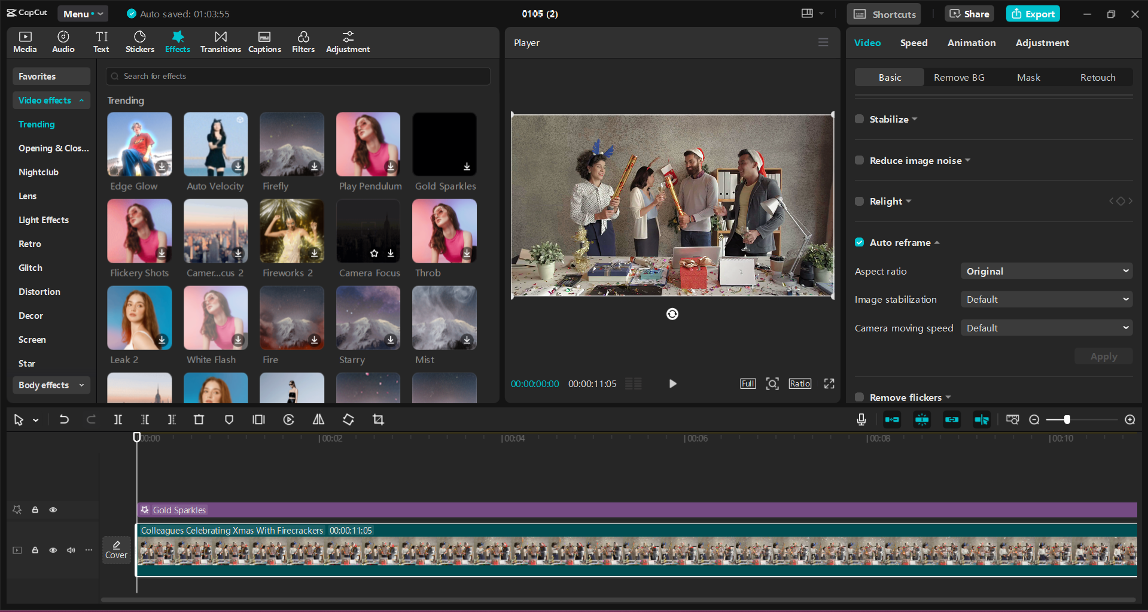Image resolution: width=1148 pixels, height=612 pixels.
Task: Open the Stickers panel
Action: tap(139, 42)
